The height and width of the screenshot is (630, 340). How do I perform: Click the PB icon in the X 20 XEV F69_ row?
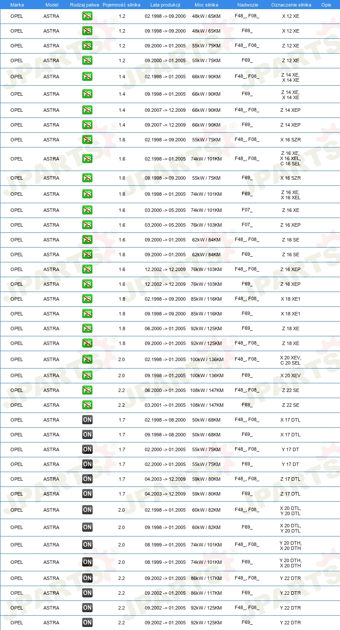click(x=87, y=375)
